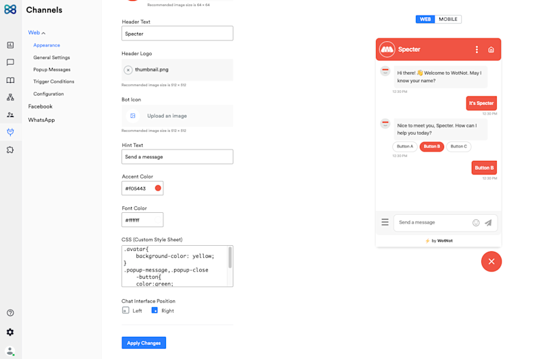Open the analytics dashboard sidebar icon
This screenshot has width=540, height=359.
point(10,45)
